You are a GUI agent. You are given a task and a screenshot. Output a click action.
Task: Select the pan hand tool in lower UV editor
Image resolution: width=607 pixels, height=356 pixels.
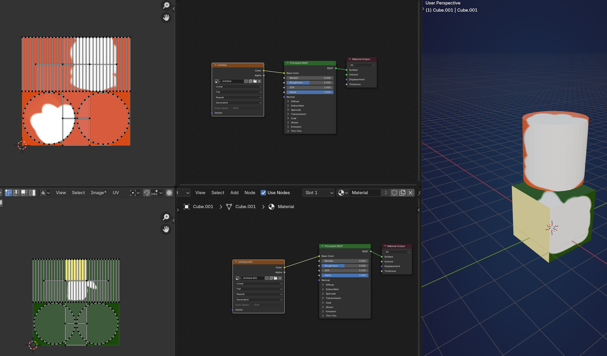(166, 229)
